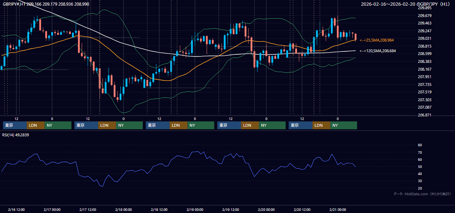455x213 pixels.
Task: Select the 120 SMA label showing 208.684
Action: 377,51
